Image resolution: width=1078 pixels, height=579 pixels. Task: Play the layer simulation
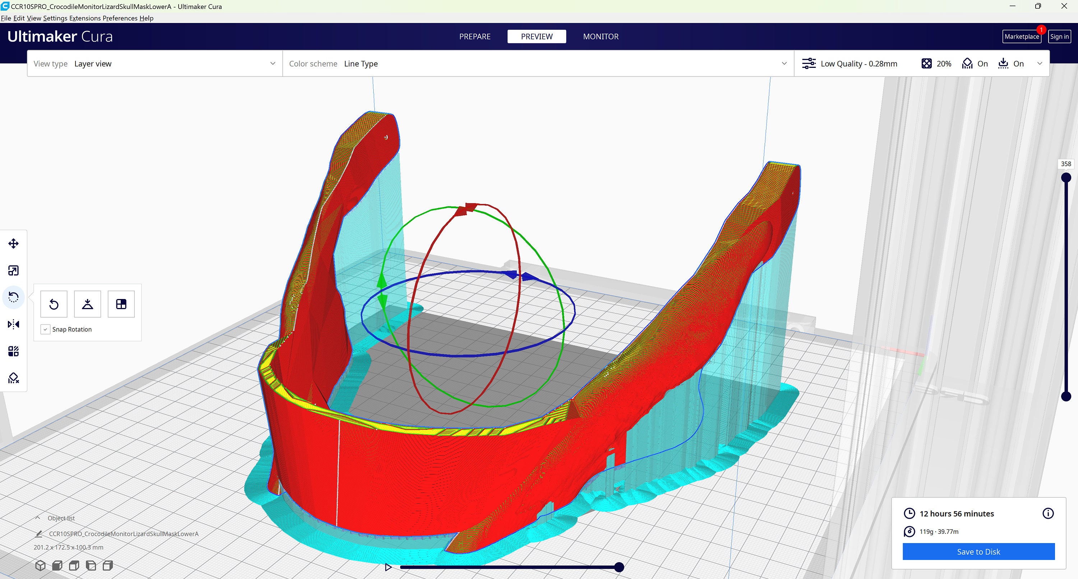[x=388, y=567]
